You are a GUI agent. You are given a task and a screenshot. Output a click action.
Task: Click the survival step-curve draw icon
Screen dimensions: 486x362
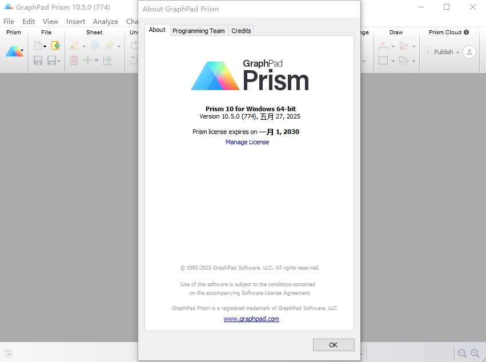pos(404,60)
